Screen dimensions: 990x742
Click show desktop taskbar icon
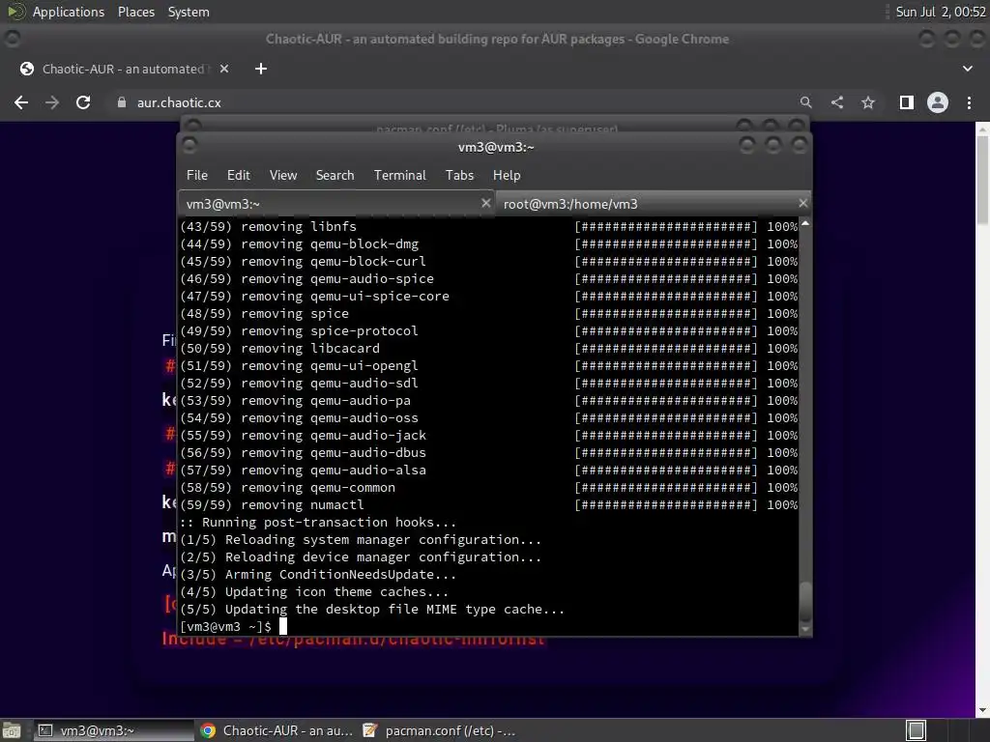point(12,730)
